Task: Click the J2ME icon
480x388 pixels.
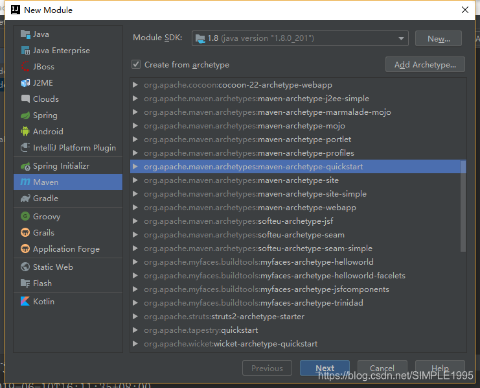Action: (x=25, y=83)
